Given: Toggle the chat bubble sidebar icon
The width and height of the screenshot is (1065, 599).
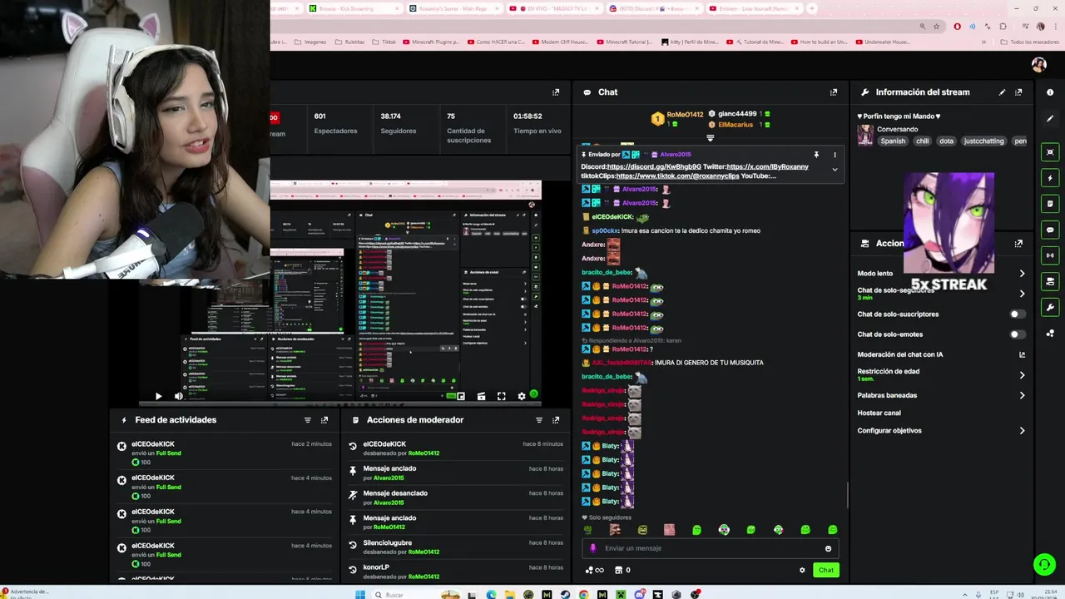Looking at the screenshot, I should point(1050,230).
